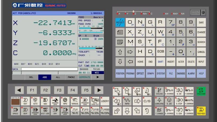Click the brown GEAR/TOOL NO. display

tap(15, 102)
